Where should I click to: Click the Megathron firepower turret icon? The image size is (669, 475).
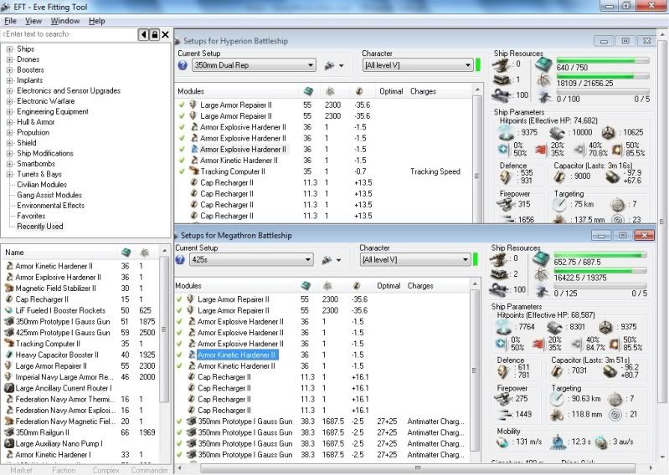click(x=502, y=399)
